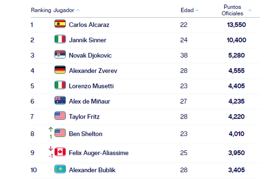Open Taylor Fritz player profile
This screenshot has height=188, width=260.
(x=84, y=117)
